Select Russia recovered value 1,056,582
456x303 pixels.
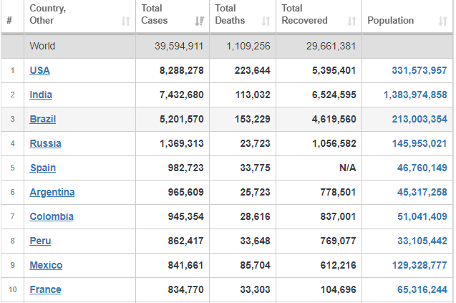tap(334, 143)
